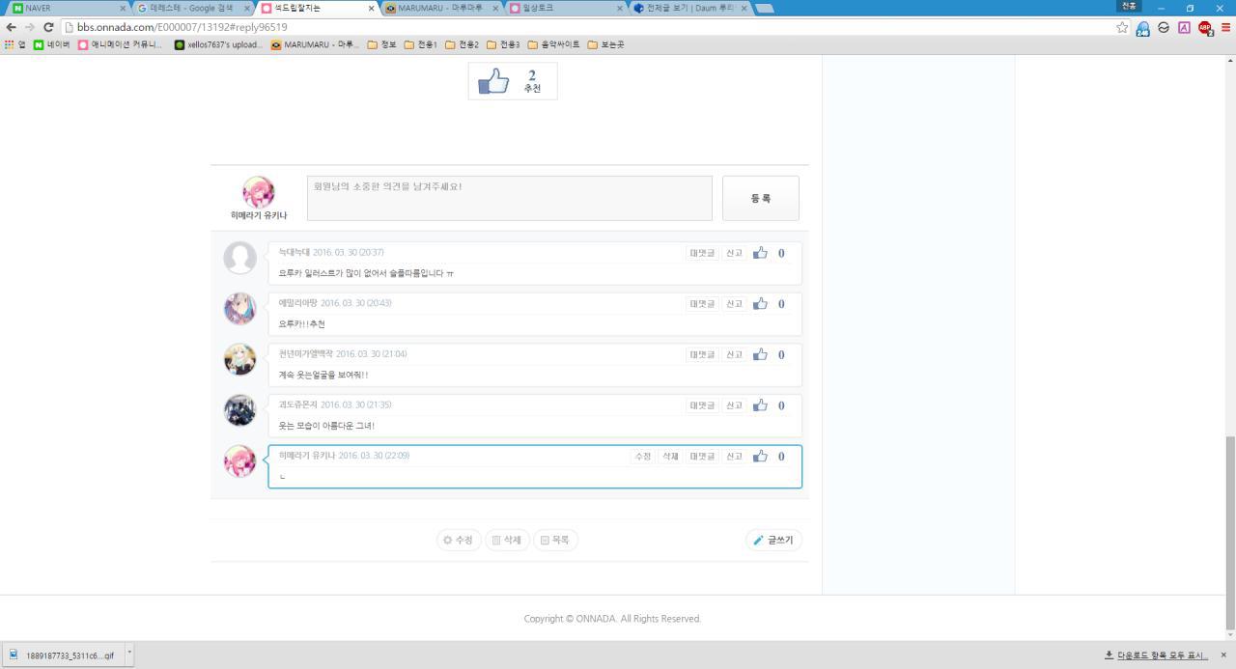Screen dimensions: 1236x669
Task: Click 신고 on the 에밀리아땅 comment
Action: [x=734, y=304]
